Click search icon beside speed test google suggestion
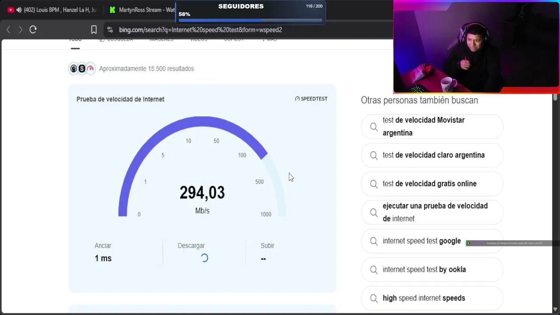Screen dimensions: 560x315 pos(374,241)
